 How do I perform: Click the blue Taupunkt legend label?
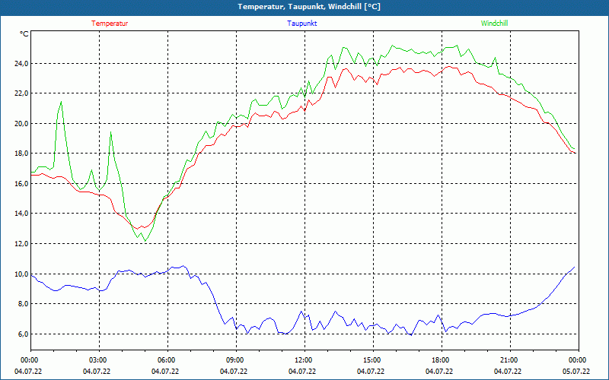pyautogui.click(x=301, y=24)
